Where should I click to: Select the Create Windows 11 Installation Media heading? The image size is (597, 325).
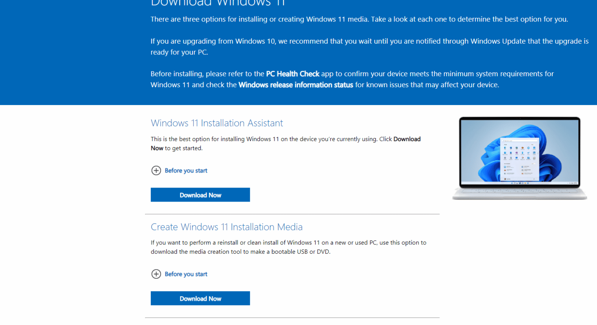[227, 227]
